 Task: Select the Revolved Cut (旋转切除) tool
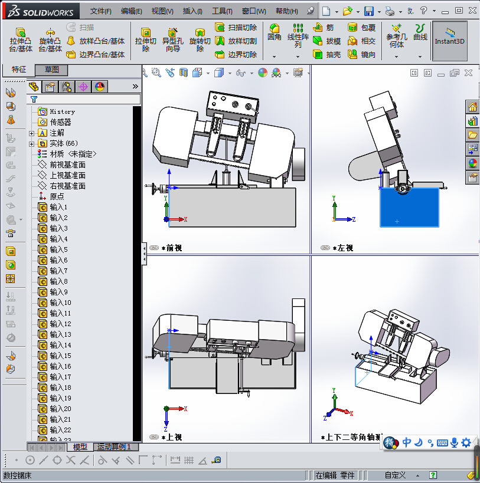[200, 40]
